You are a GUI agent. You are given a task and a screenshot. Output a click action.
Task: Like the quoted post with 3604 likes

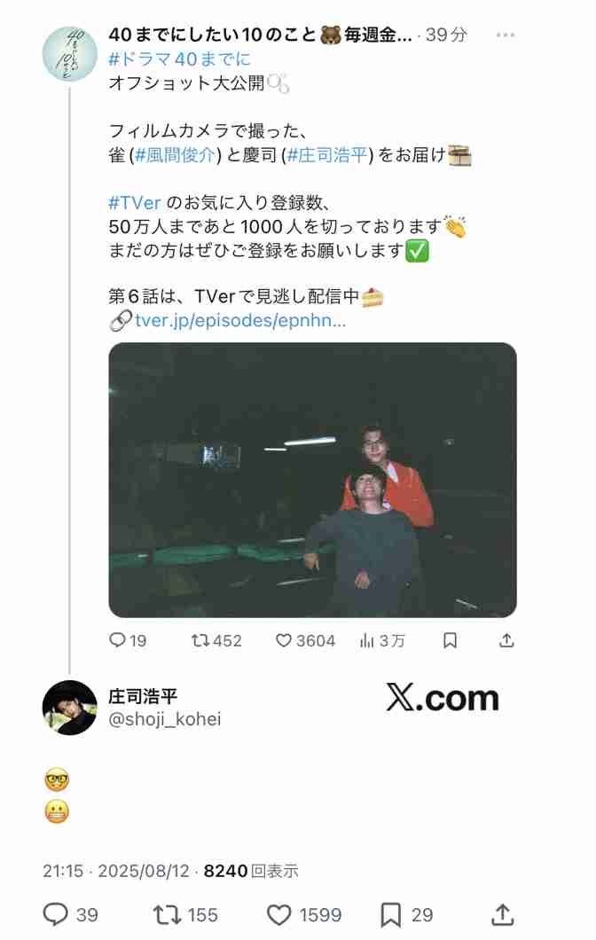pos(305,640)
